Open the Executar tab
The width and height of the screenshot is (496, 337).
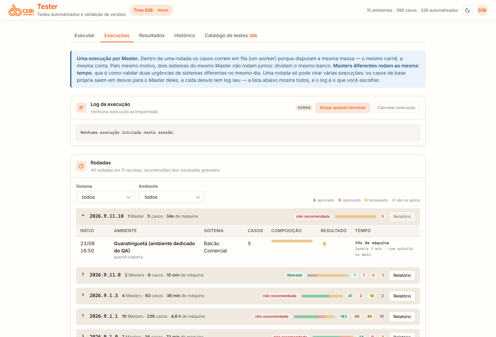(x=84, y=35)
